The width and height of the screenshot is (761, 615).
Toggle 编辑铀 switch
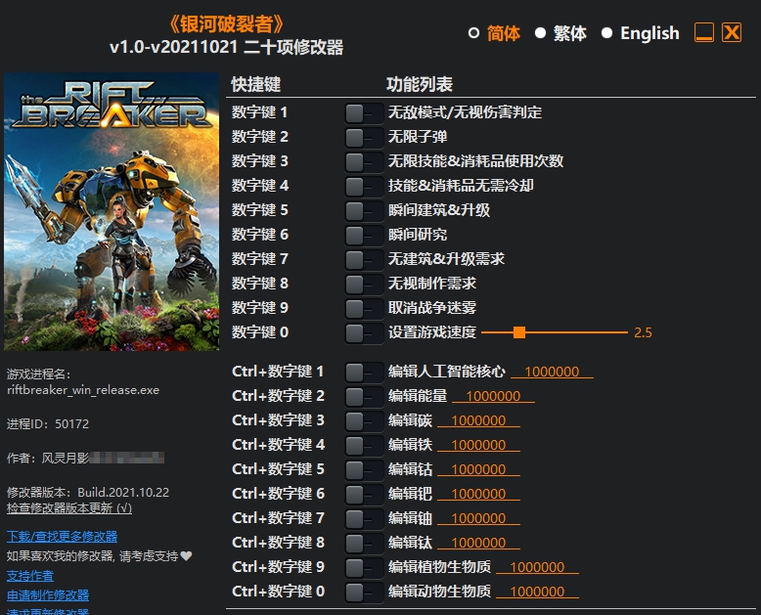coord(364,519)
